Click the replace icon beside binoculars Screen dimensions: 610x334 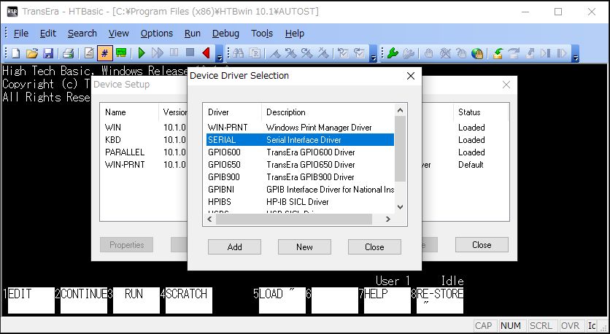coord(255,53)
